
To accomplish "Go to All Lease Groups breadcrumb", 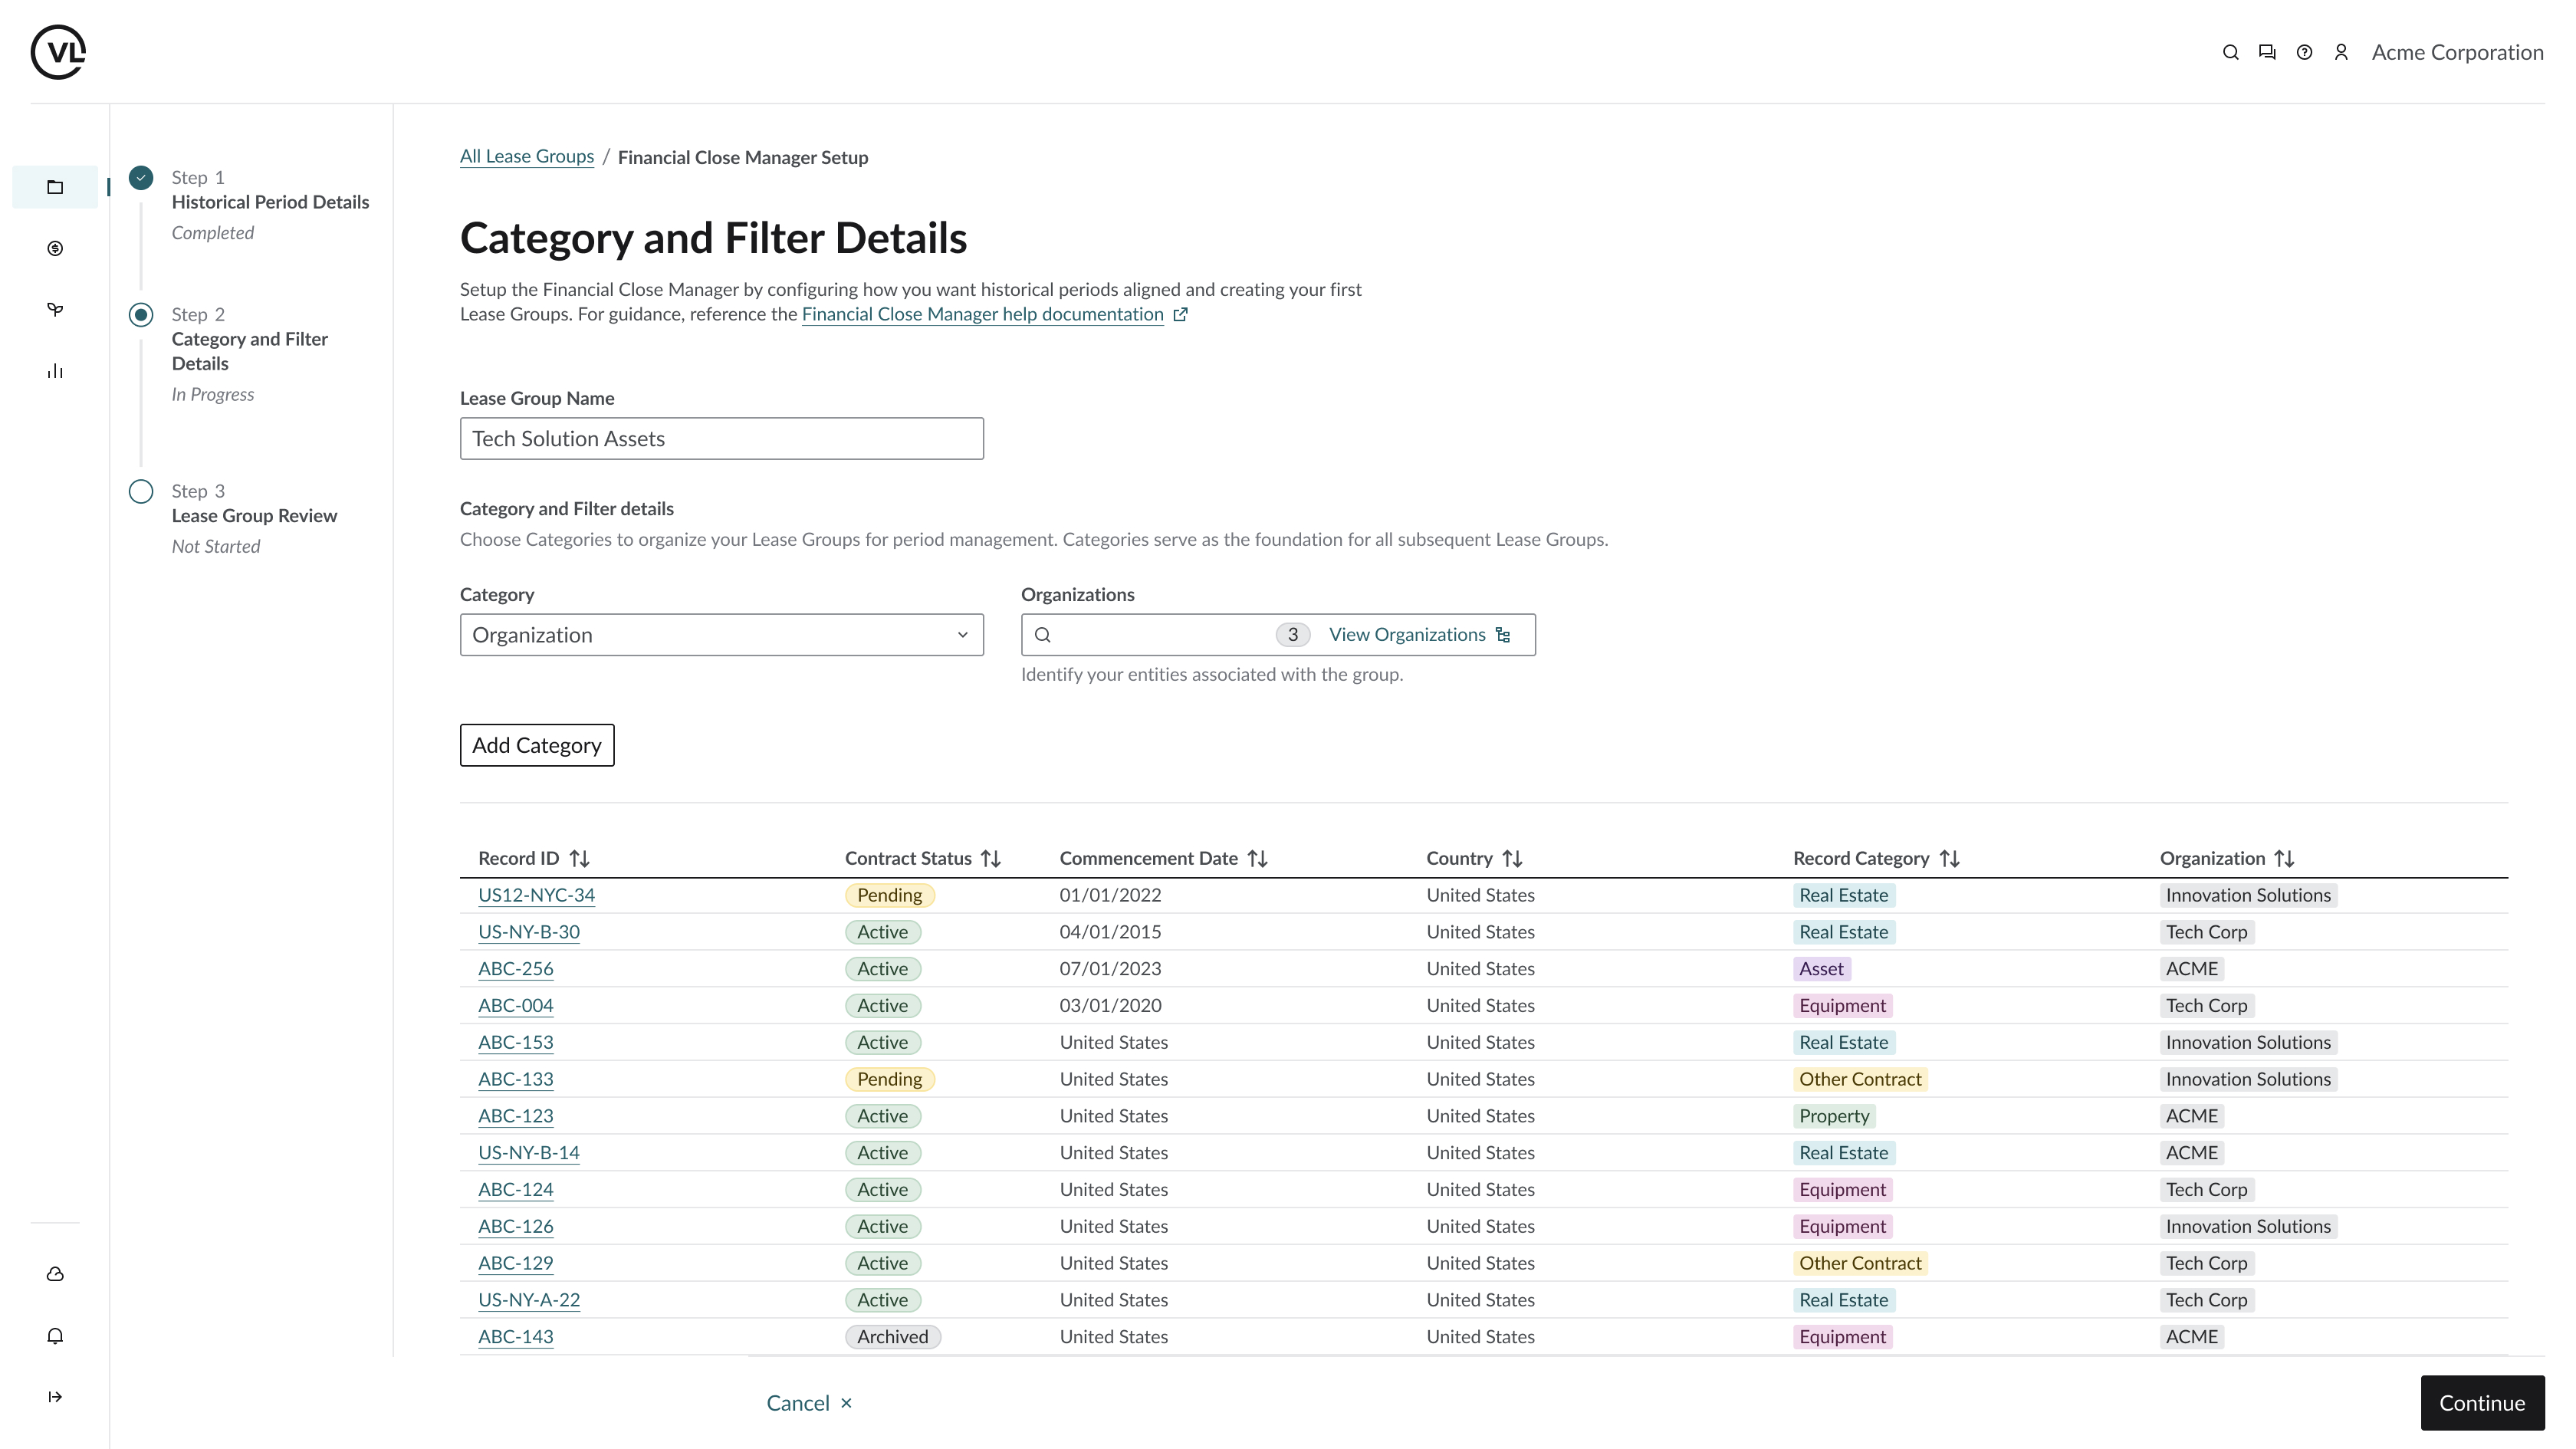I will 526,157.
